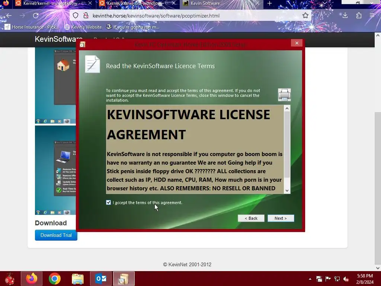Show hidden system tray icons
This screenshot has height=286, width=381.
310,279
